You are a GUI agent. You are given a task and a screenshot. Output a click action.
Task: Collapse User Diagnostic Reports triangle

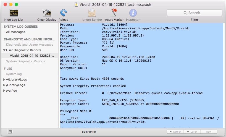tap(4, 50)
